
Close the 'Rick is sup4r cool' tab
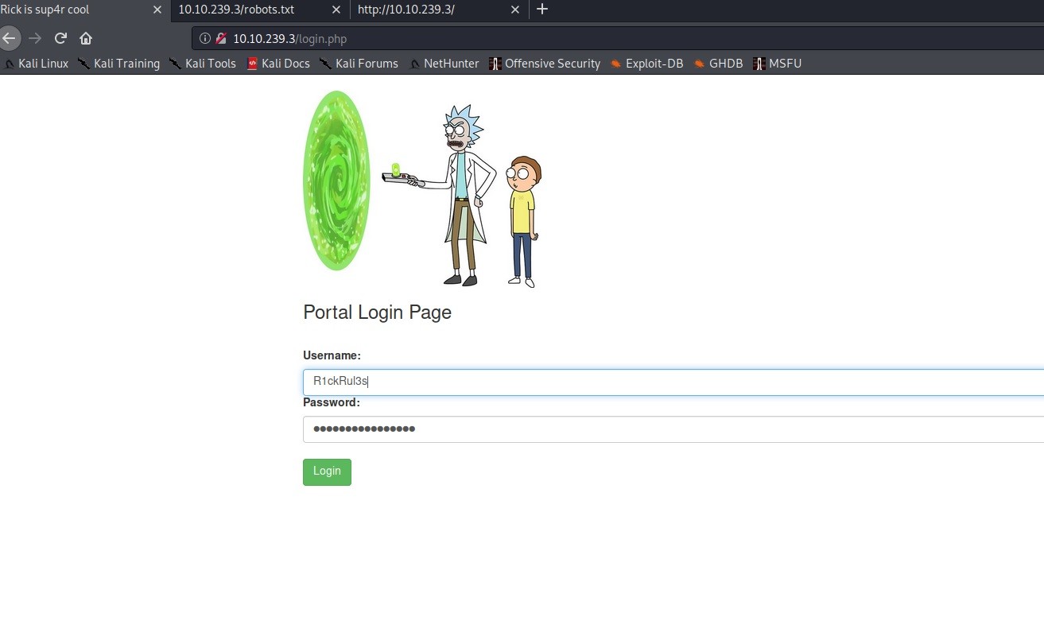click(157, 10)
